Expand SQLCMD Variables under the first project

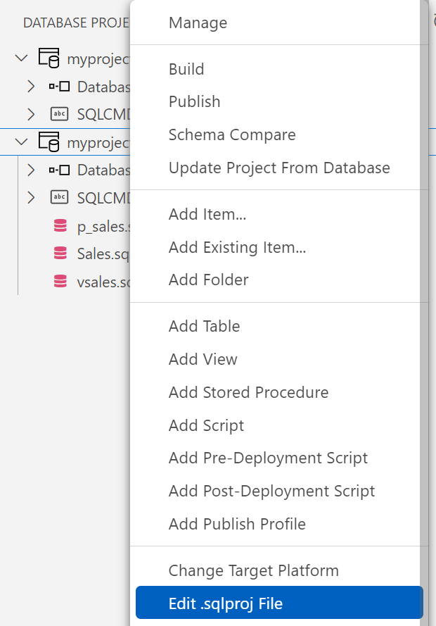coord(30,114)
